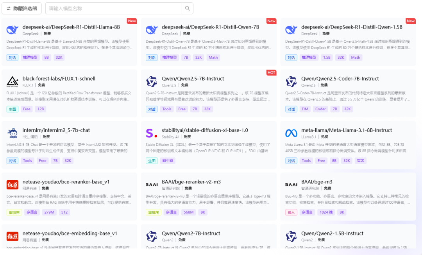Click the 12B tag on FLUX.1-schnell card
The height and width of the screenshot is (255, 422).
(41, 109)
